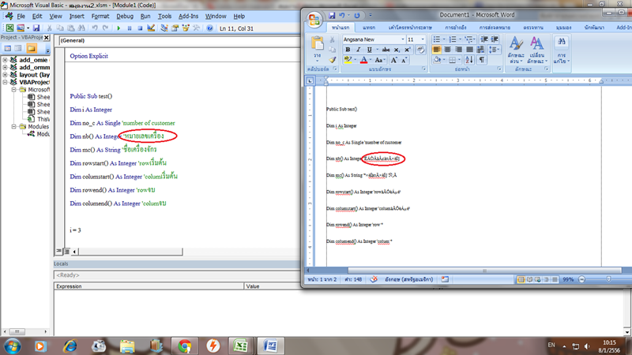
Task: Click the Reset (stop) icon in VBA toolbar
Action: coord(140,28)
